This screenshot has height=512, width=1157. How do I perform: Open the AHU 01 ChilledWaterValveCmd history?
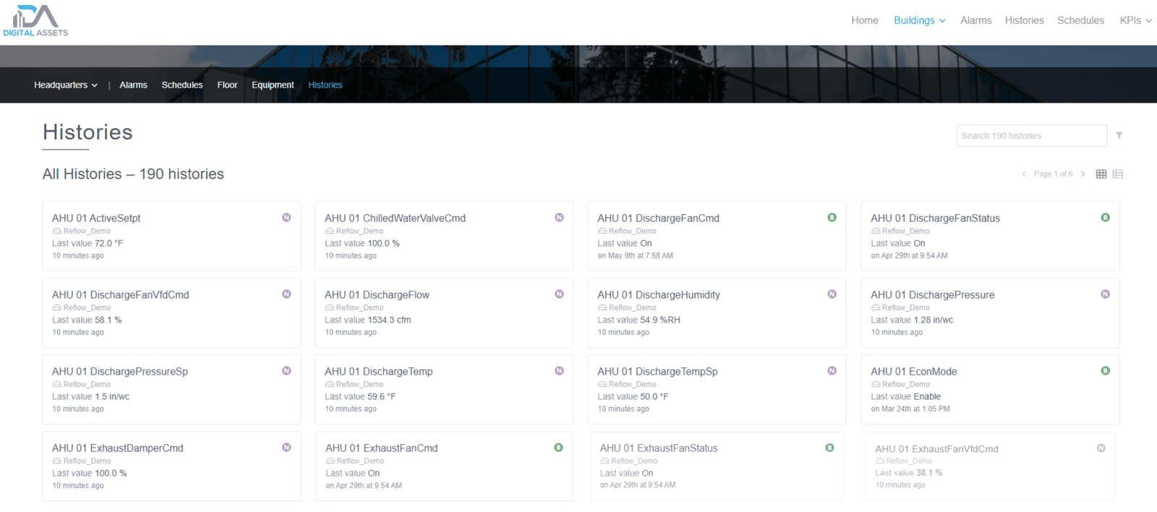(x=395, y=218)
